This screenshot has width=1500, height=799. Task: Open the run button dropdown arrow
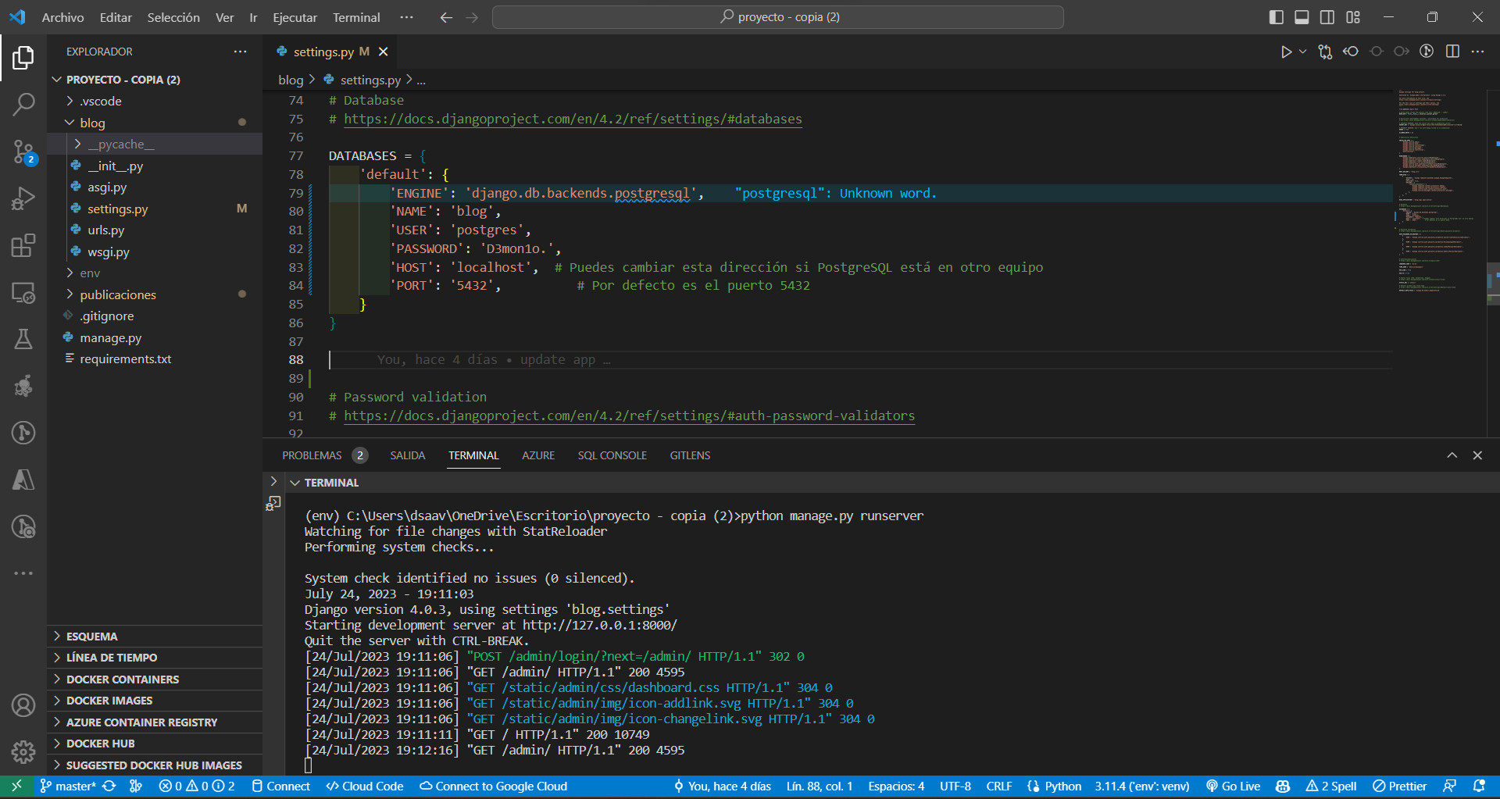(x=1302, y=52)
